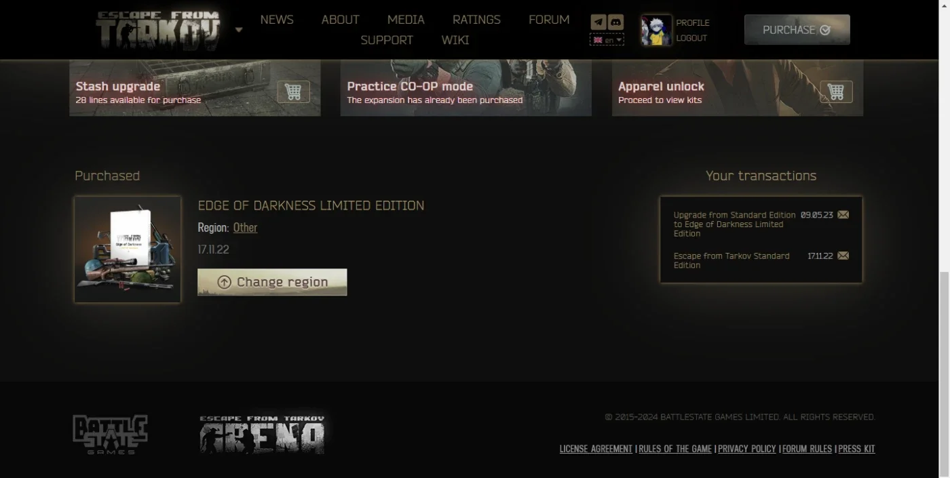
Task: Click the Escape from Tarkov logo
Action: tap(158, 30)
